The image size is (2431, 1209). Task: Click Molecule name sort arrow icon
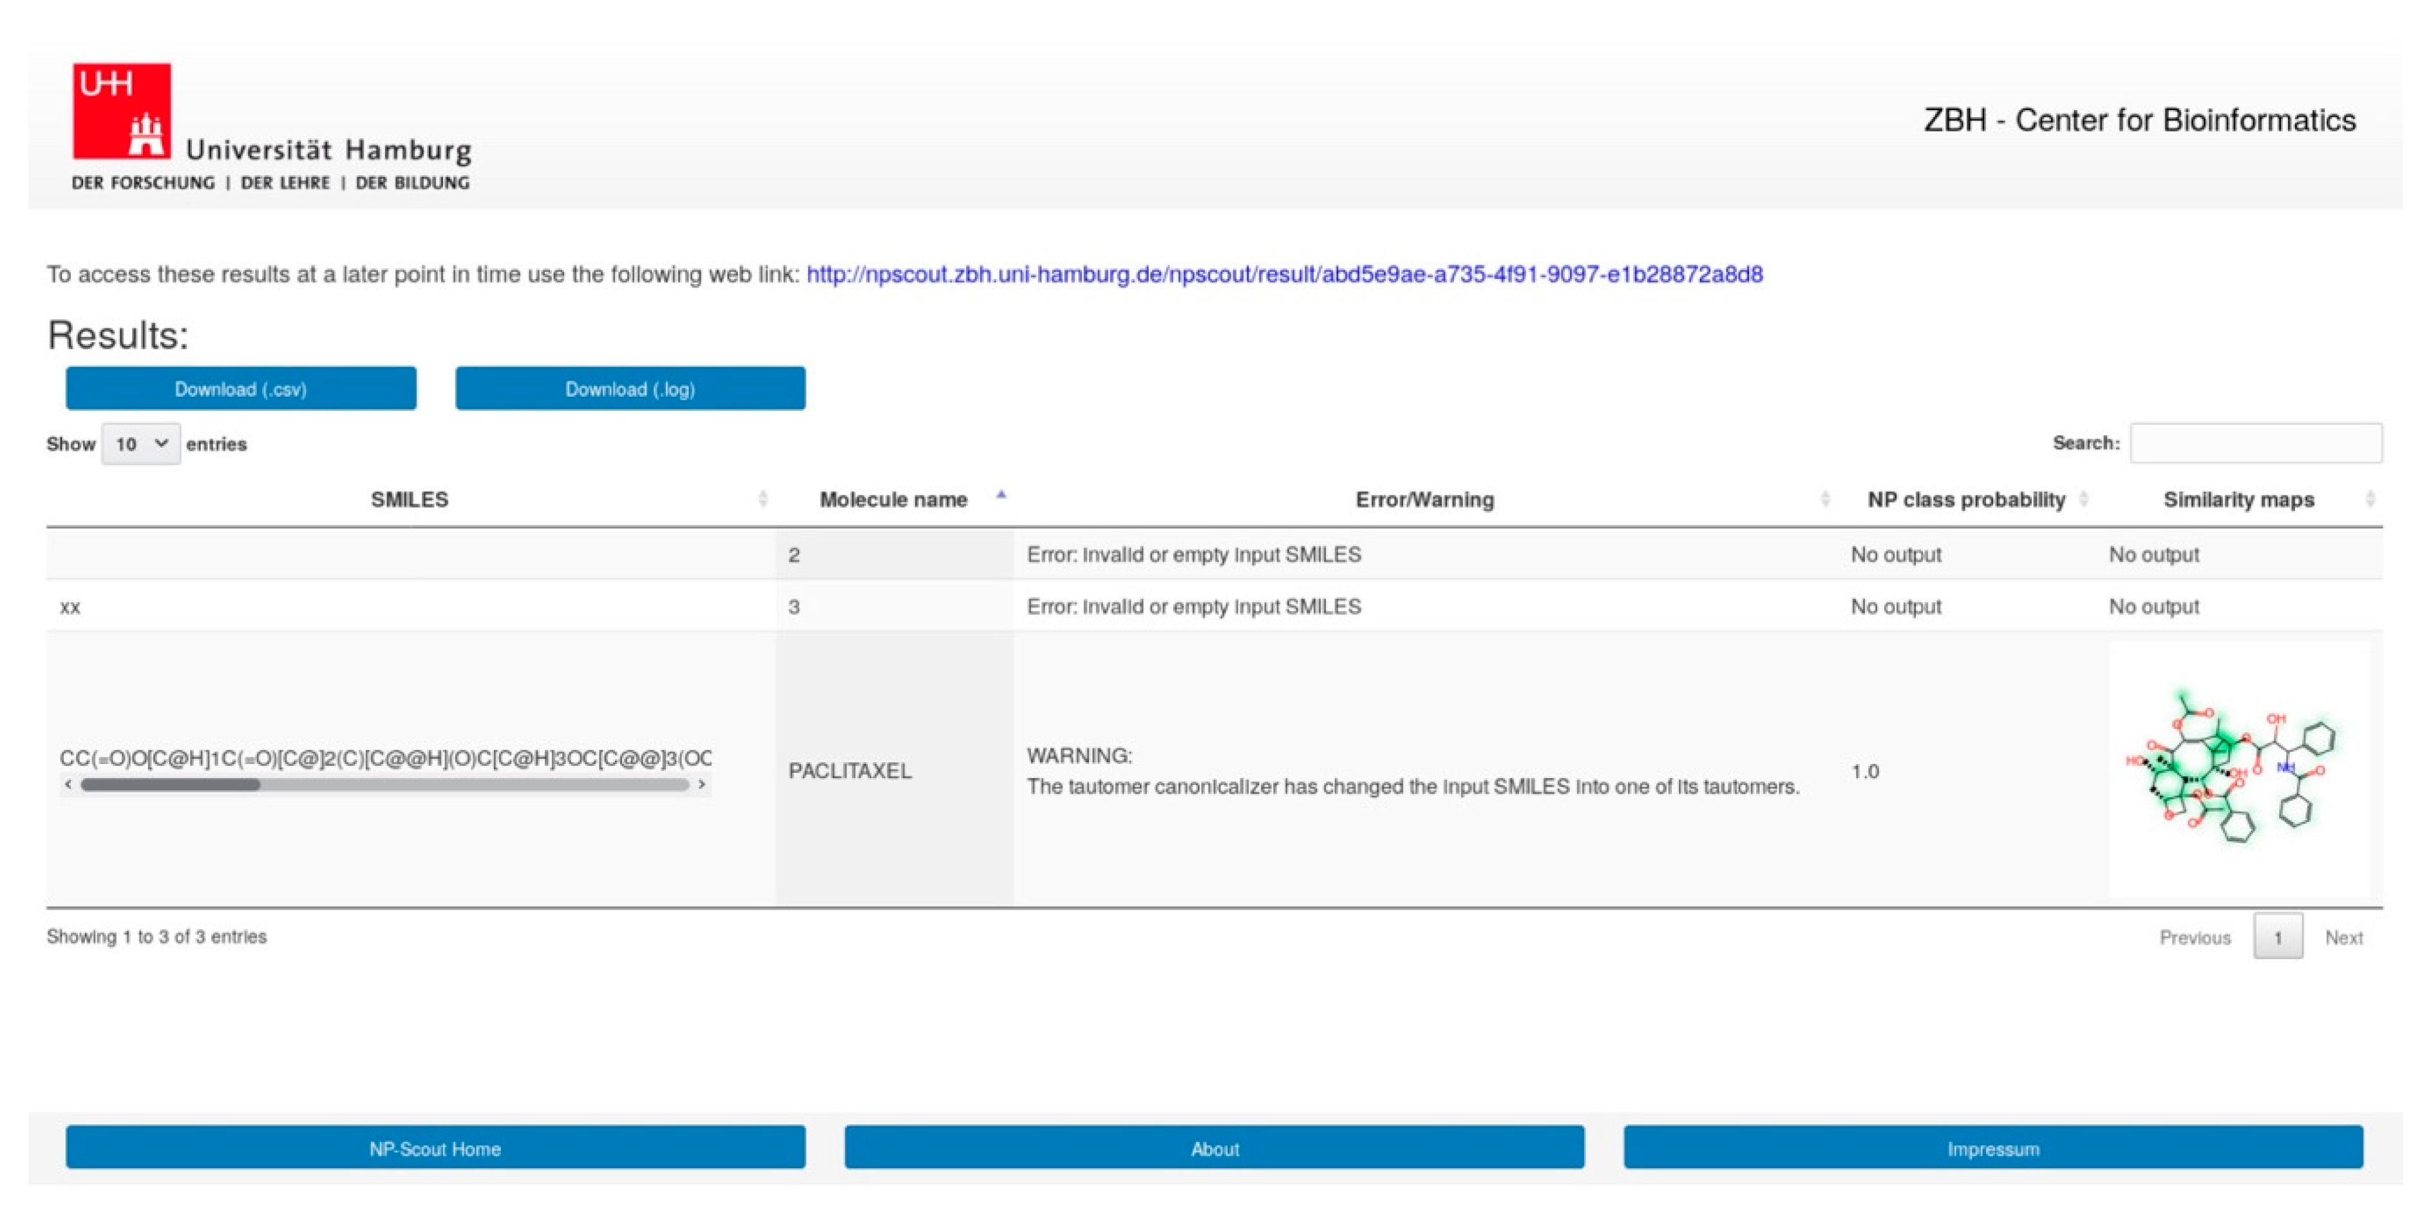(1001, 495)
